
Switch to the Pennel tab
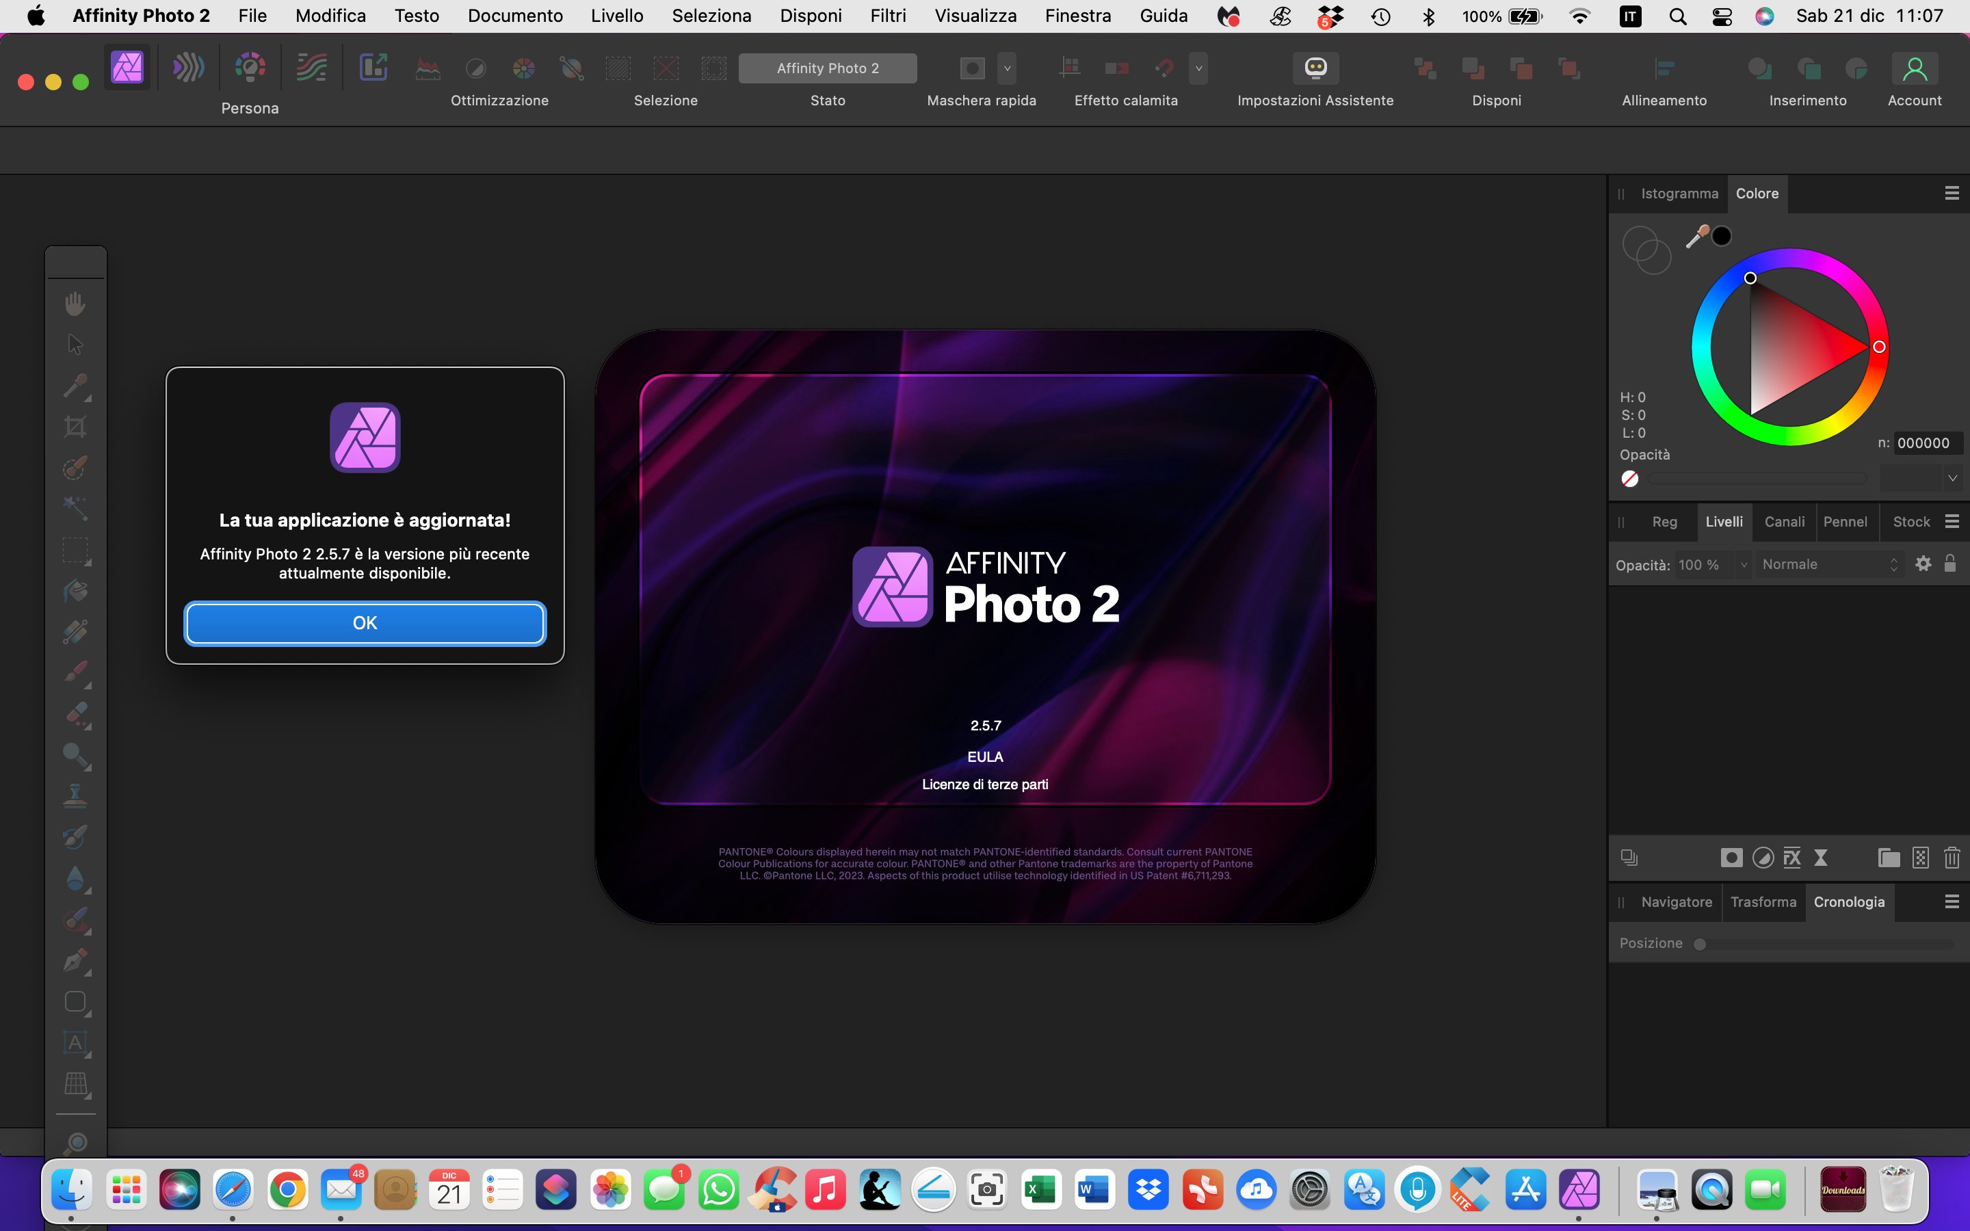[1845, 522]
